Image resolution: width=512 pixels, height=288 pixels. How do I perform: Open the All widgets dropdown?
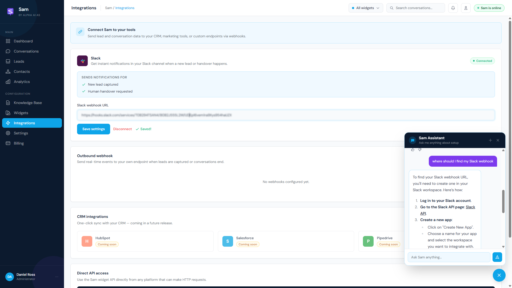tap(366, 8)
